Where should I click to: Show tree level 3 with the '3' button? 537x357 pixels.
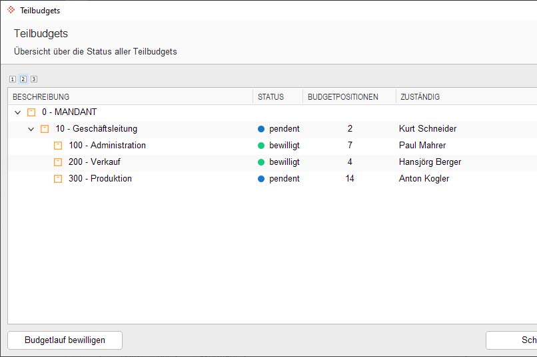(x=34, y=79)
